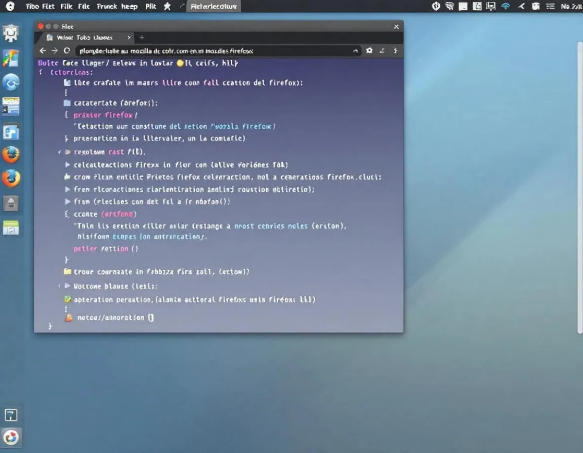Viewport: 583px width, 453px height.
Task: Click the star icon in the top menu bar
Action: [x=167, y=6]
